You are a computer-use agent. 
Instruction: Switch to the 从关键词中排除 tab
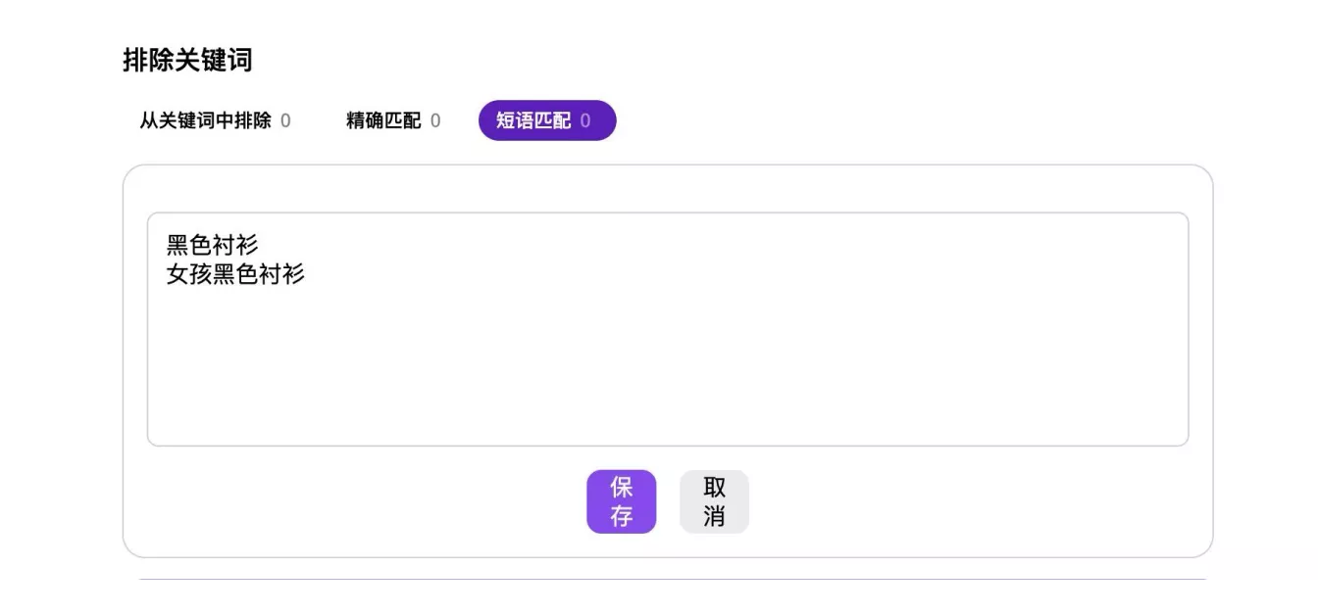[x=215, y=120]
